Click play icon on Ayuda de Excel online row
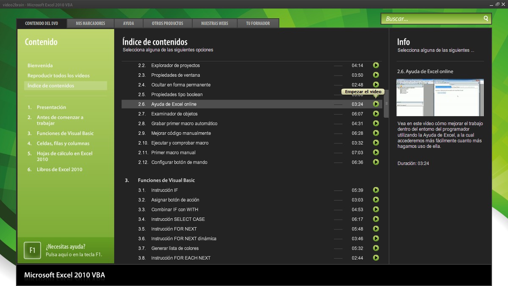The height and width of the screenshot is (286, 508). tap(376, 104)
